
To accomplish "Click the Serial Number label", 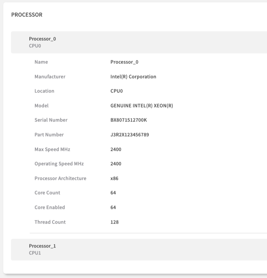I will 51,120.
